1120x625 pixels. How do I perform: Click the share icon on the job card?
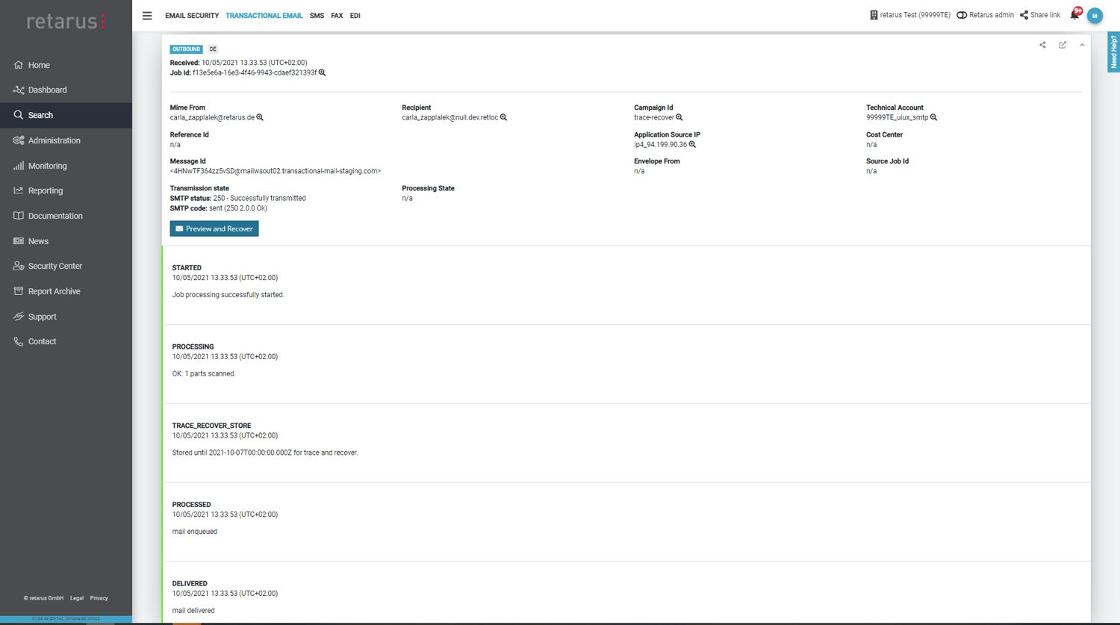(1042, 45)
